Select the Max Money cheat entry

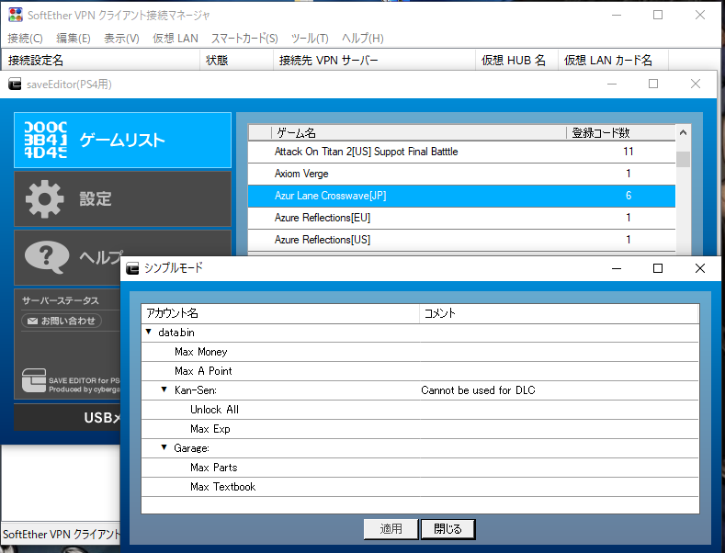pyautogui.click(x=200, y=352)
